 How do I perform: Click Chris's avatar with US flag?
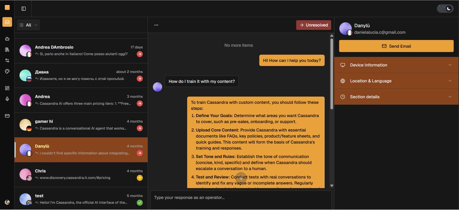26,174
